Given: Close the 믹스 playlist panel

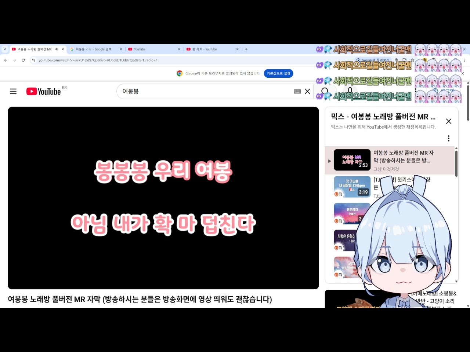Looking at the screenshot, I should [x=448, y=121].
